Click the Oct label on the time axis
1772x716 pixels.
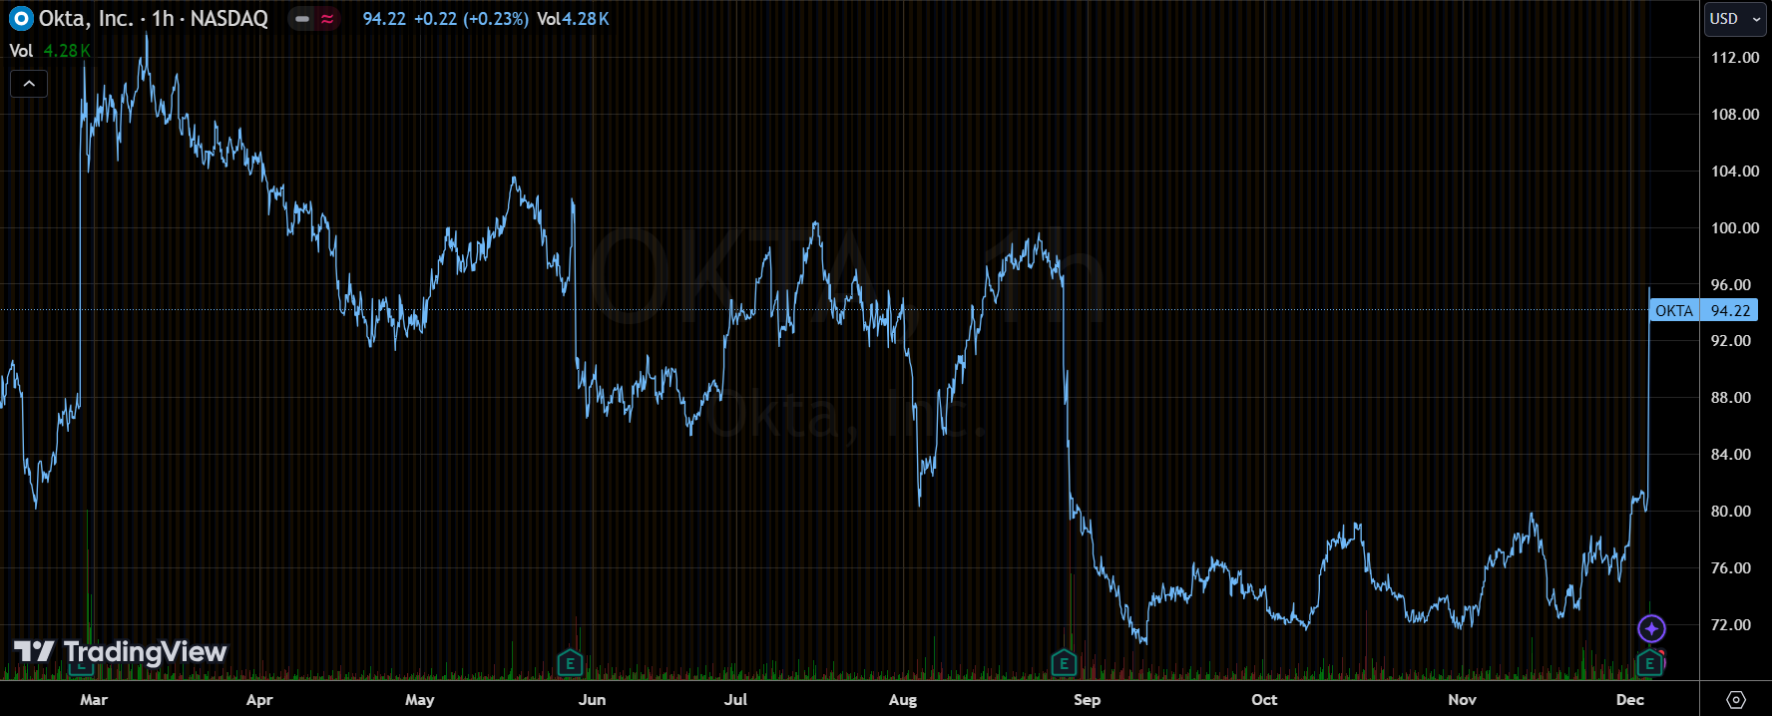click(1264, 700)
